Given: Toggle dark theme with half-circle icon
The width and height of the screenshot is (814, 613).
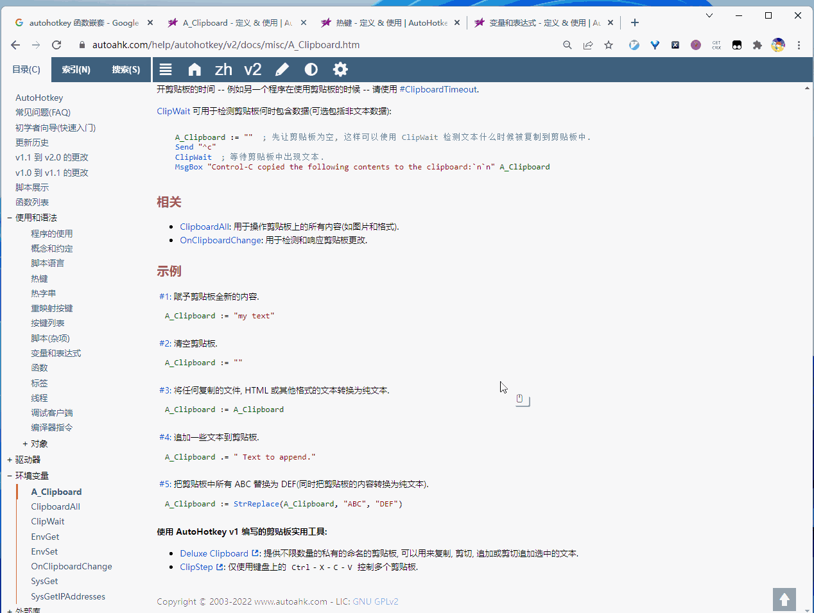Looking at the screenshot, I should click(x=311, y=69).
